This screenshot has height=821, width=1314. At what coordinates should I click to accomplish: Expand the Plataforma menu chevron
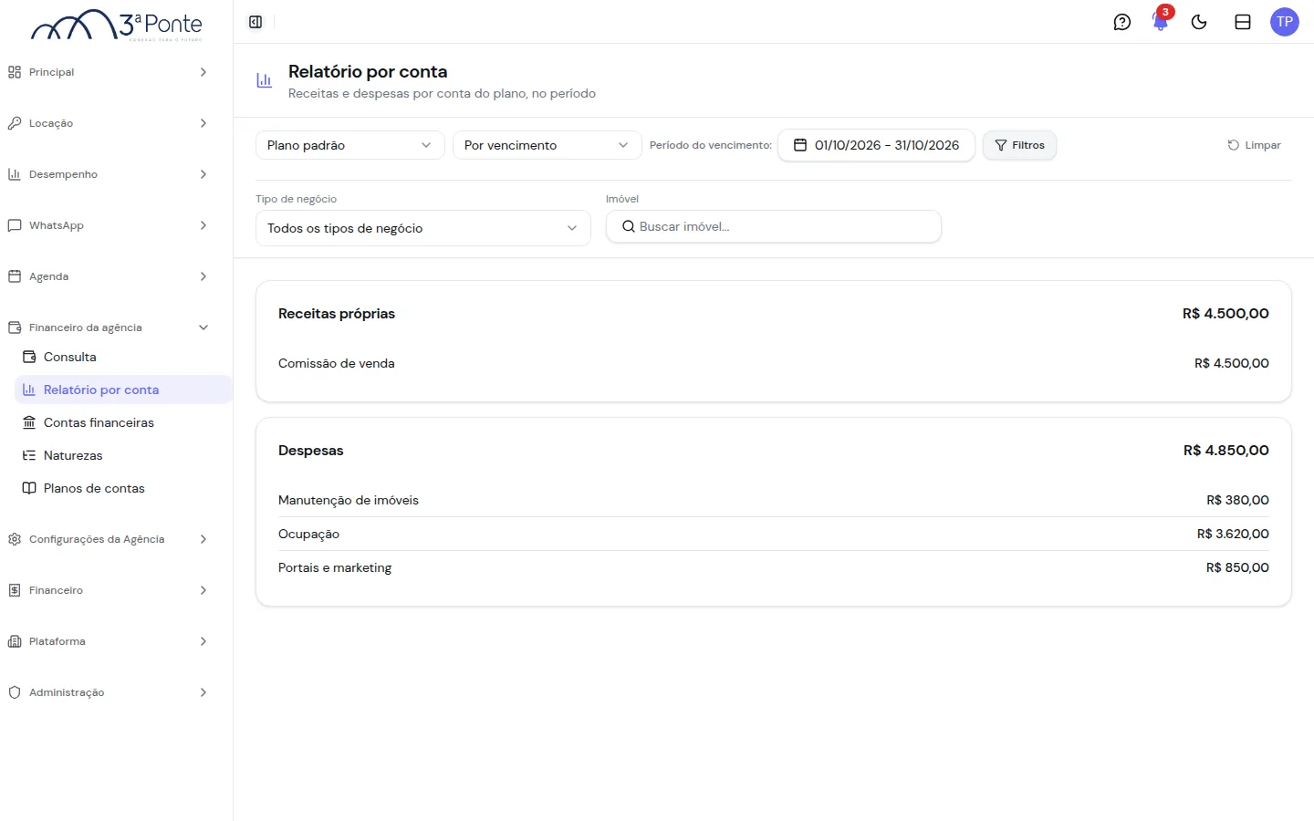(x=203, y=641)
